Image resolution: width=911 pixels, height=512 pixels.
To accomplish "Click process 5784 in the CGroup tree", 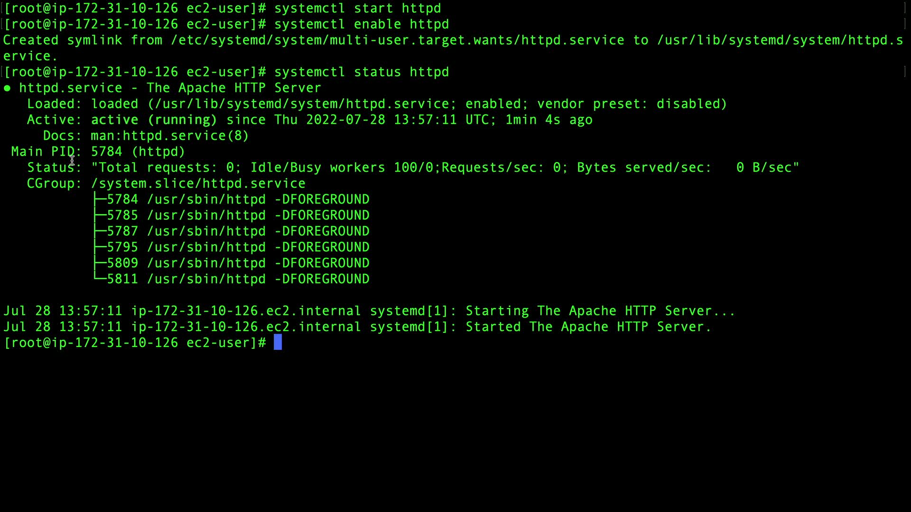I will point(122,200).
